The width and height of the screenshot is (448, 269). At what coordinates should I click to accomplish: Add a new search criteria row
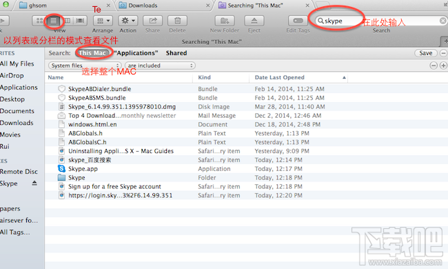click(x=443, y=66)
